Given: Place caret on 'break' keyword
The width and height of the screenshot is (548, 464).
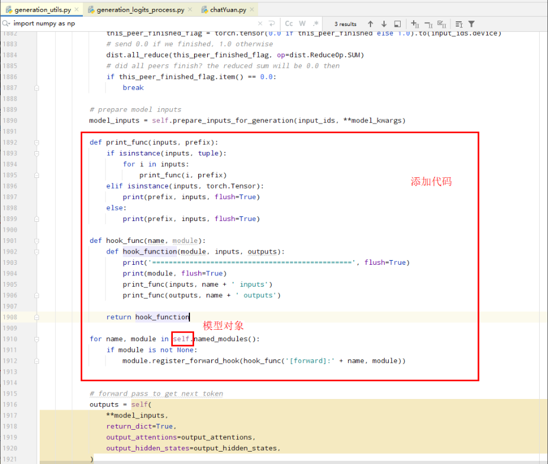Looking at the screenshot, I should coord(133,87).
